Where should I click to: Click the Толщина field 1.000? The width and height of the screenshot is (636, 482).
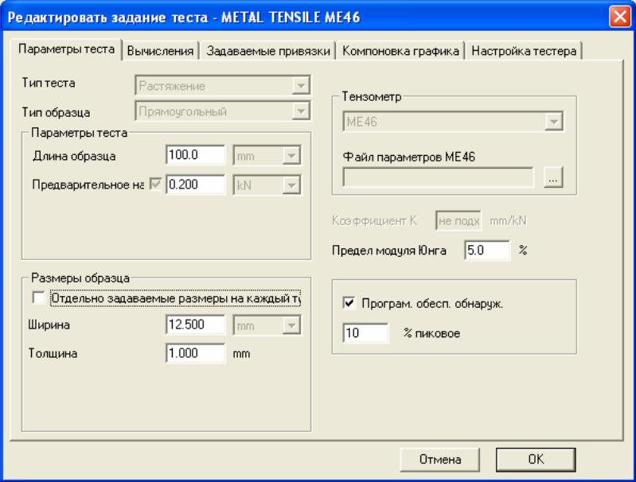click(x=195, y=353)
